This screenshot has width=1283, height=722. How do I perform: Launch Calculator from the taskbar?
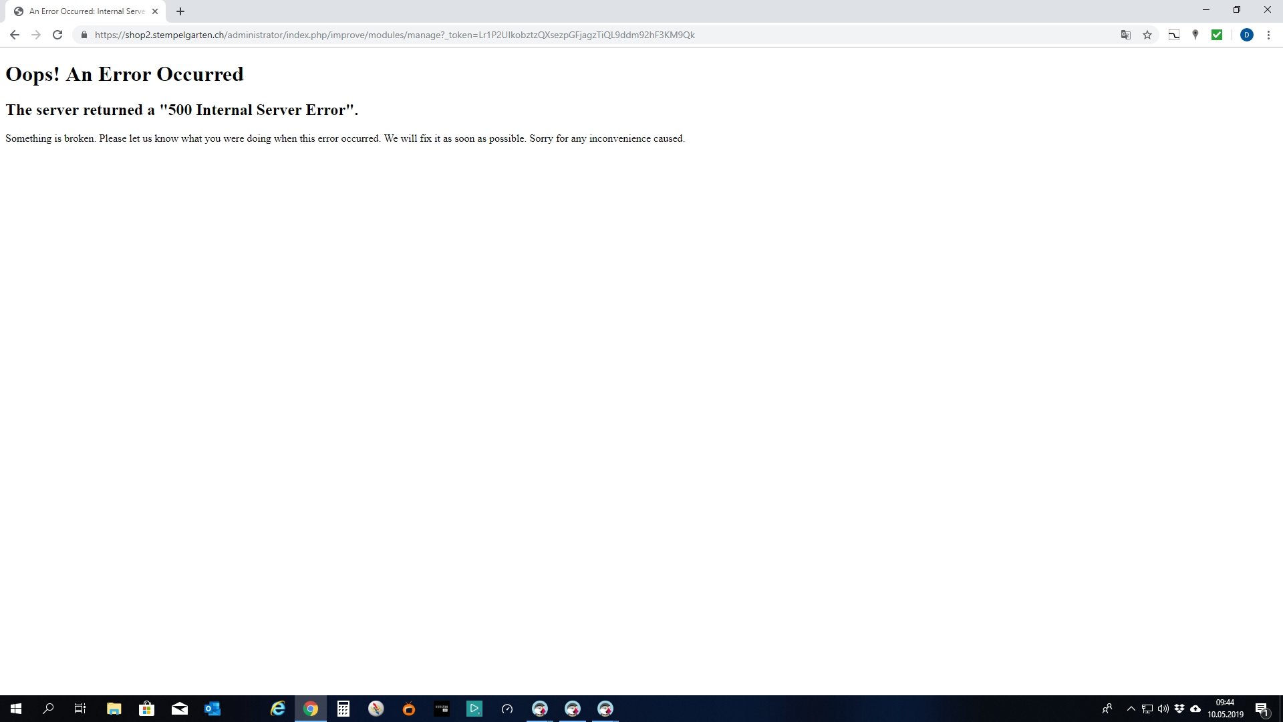click(x=343, y=709)
